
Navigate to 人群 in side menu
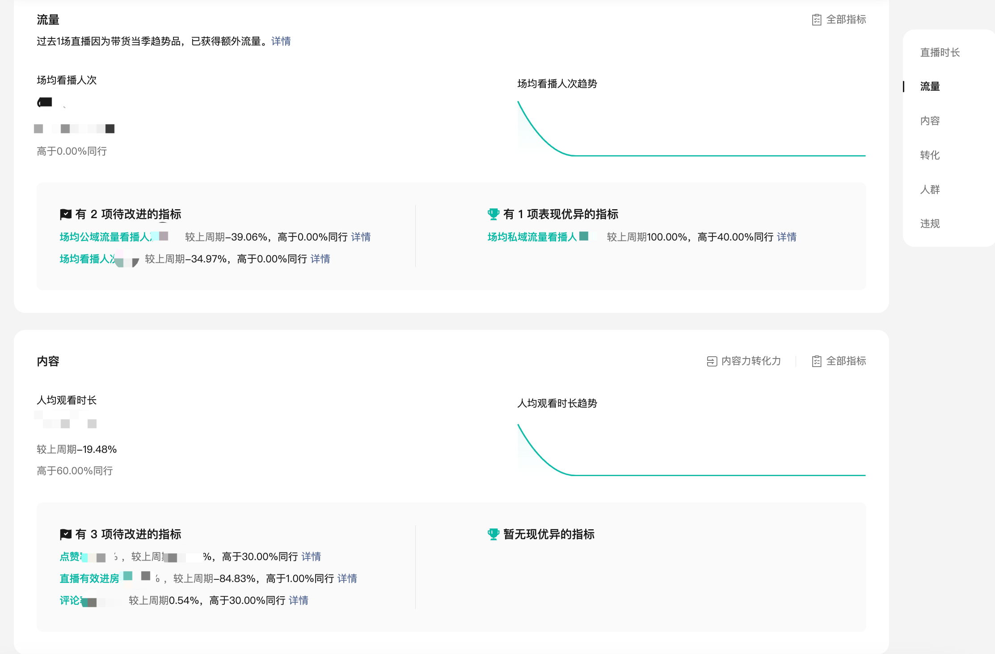930,190
